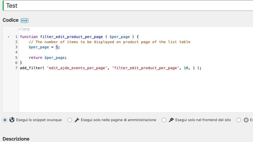This screenshot has height=142, width=253.
Task: Click the '$per_page' variable on line 3
Action: tap(39, 47)
